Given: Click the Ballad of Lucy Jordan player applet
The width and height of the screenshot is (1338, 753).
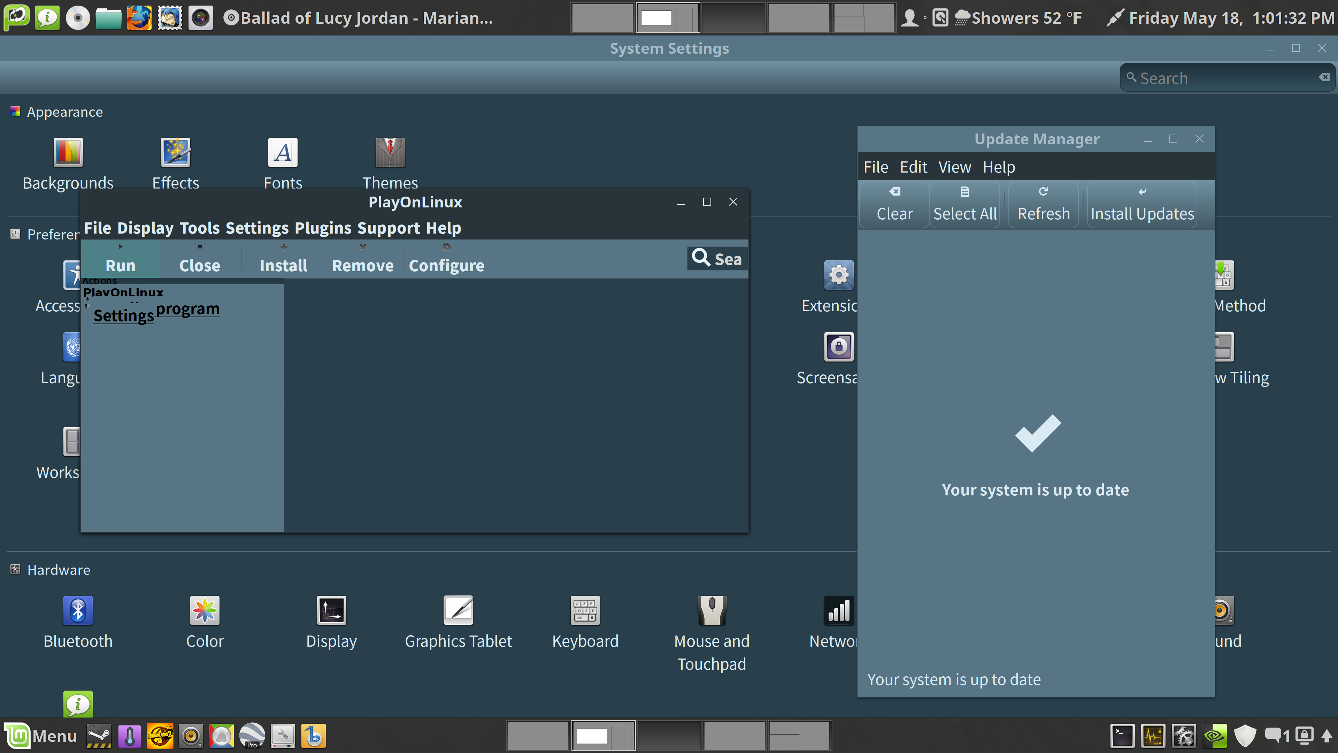Looking at the screenshot, I should pyautogui.click(x=359, y=18).
